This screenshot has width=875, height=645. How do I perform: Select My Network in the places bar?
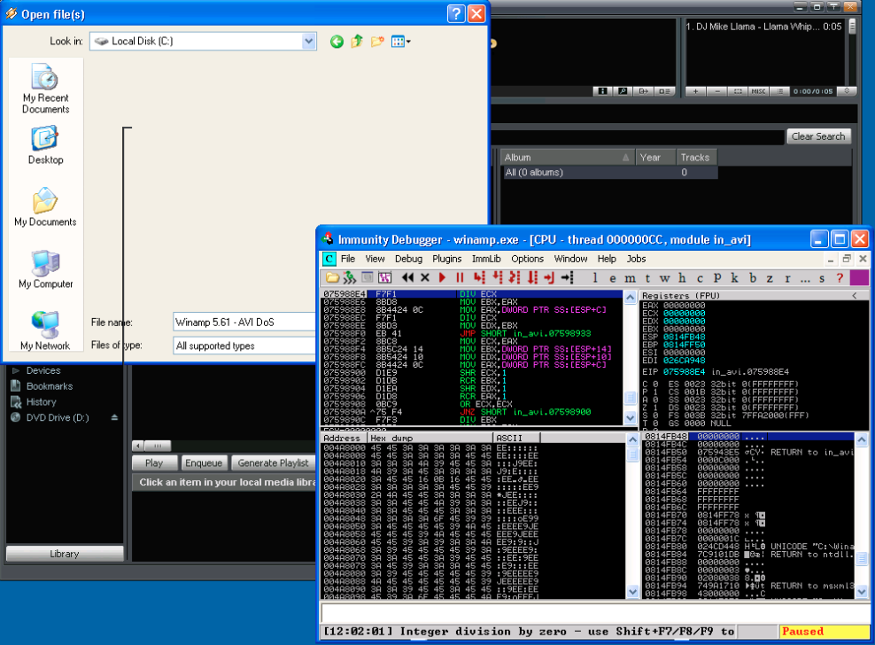[x=46, y=330]
